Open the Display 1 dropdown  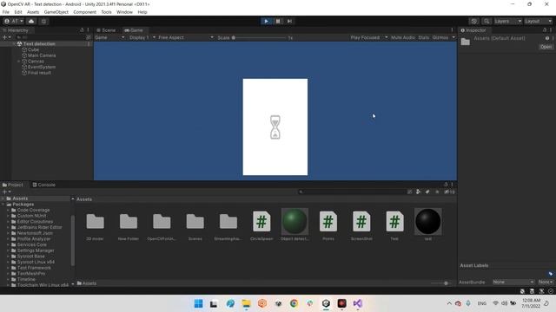(142, 37)
